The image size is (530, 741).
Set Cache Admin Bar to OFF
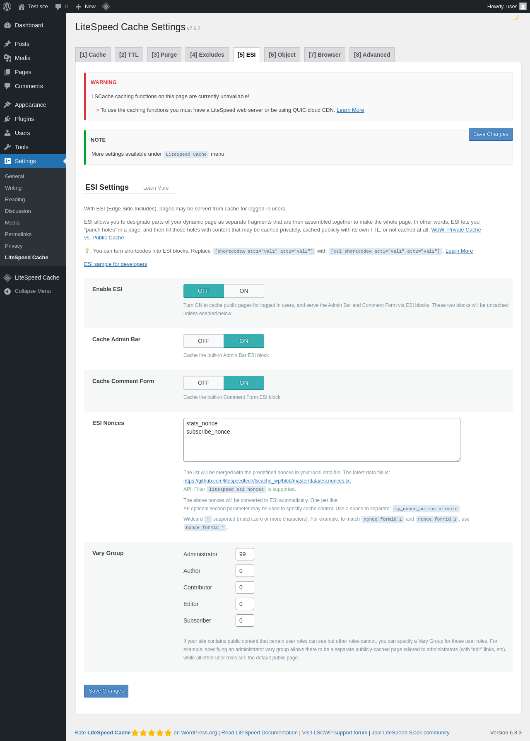[x=204, y=341]
